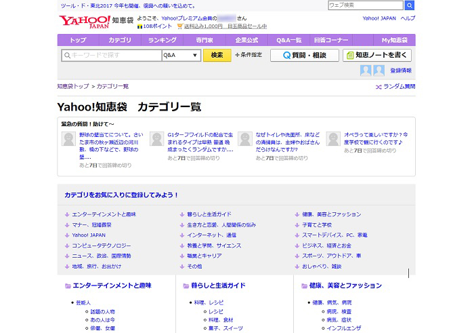The image size is (474, 333).
Task: Click down arrow beside Yahoo! JAPAN category
Action: point(67,235)
